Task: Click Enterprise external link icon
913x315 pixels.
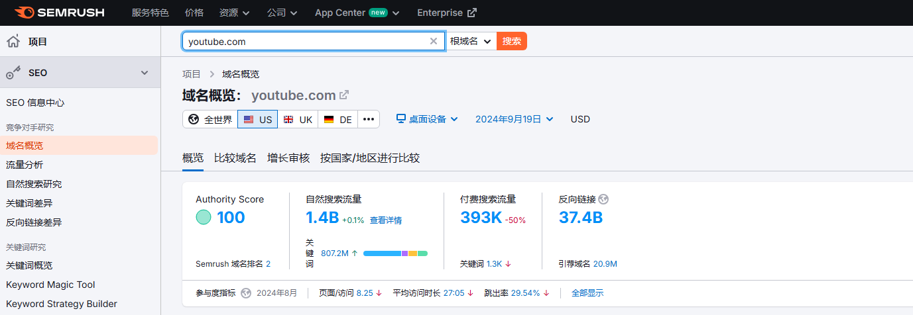Action: 472,13
